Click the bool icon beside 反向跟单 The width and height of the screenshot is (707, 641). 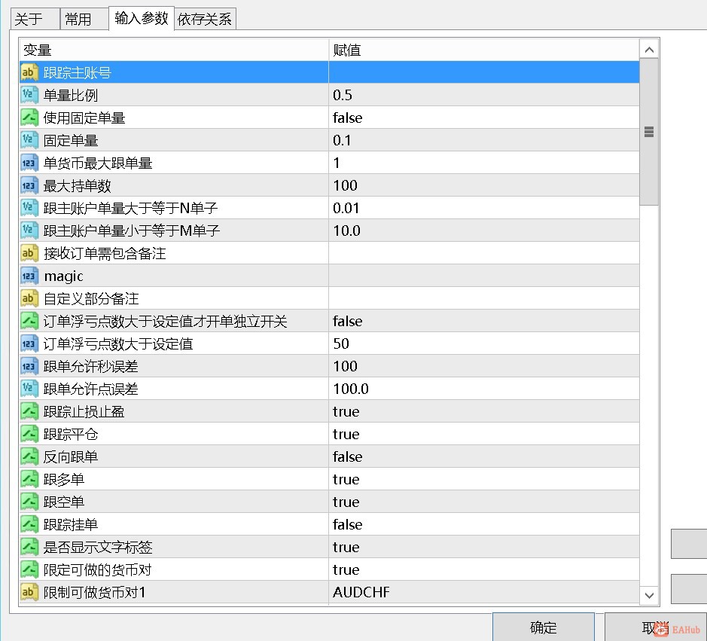tap(29, 456)
